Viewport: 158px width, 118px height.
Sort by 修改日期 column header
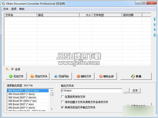[132, 15]
